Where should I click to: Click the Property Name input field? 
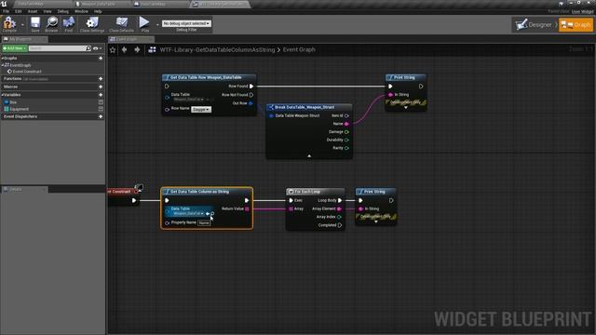[x=204, y=222]
